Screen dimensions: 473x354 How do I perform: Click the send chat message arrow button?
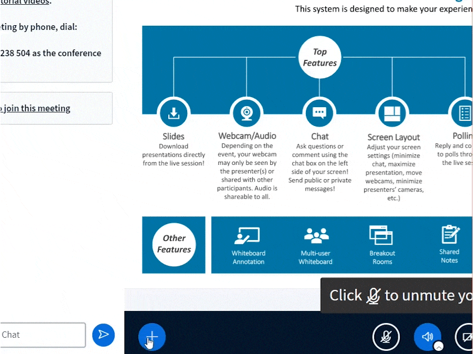tap(104, 335)
